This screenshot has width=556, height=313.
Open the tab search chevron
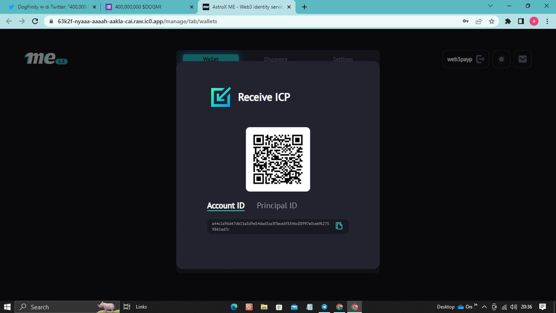pos(491,6)
